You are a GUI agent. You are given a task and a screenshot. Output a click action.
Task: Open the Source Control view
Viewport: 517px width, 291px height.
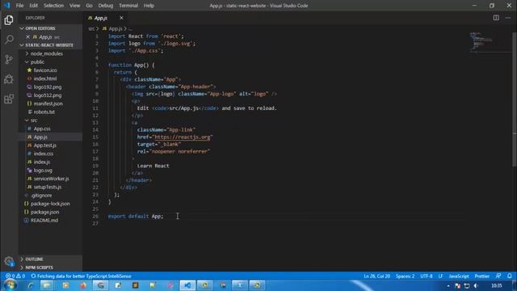[9, 59]
